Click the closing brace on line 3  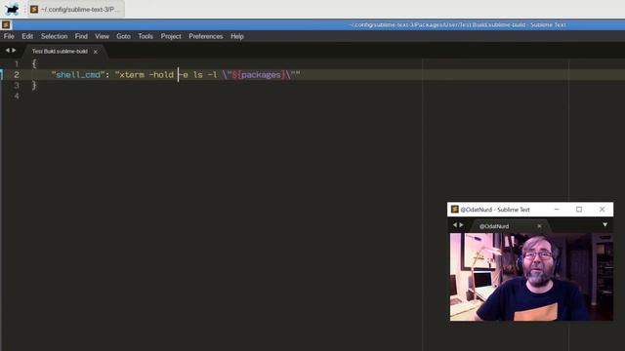[34, 85]
